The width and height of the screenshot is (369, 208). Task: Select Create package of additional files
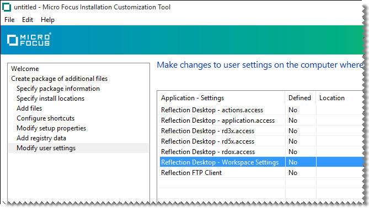[x=60, y=79]
